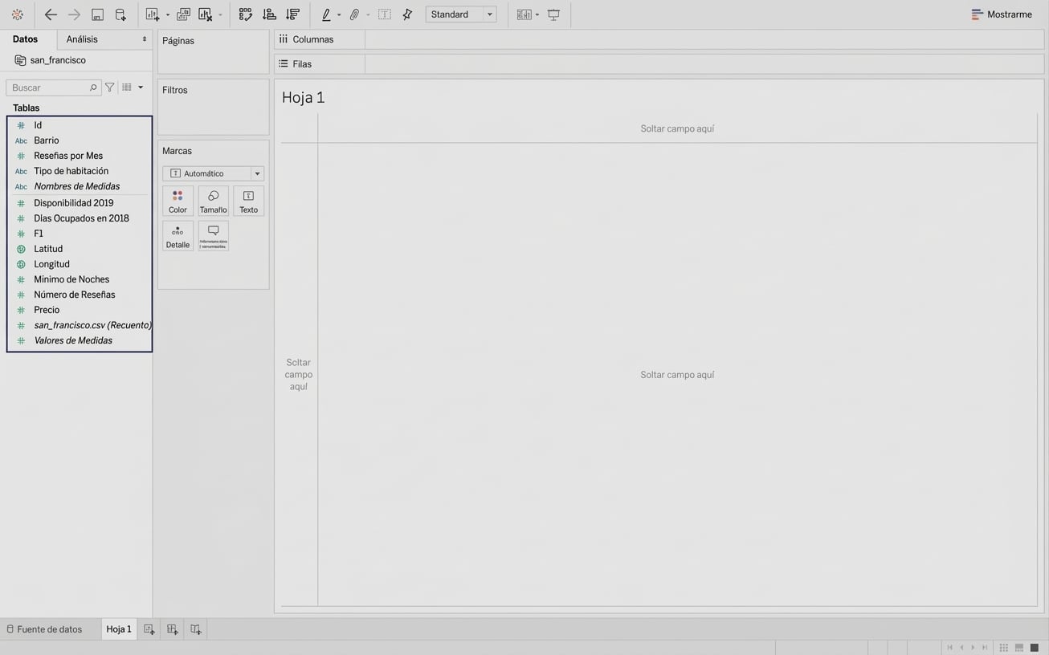Click the save icon in toolbar
The height and width of the screenshot is (655, 1049).
click(x=97, y=14)
